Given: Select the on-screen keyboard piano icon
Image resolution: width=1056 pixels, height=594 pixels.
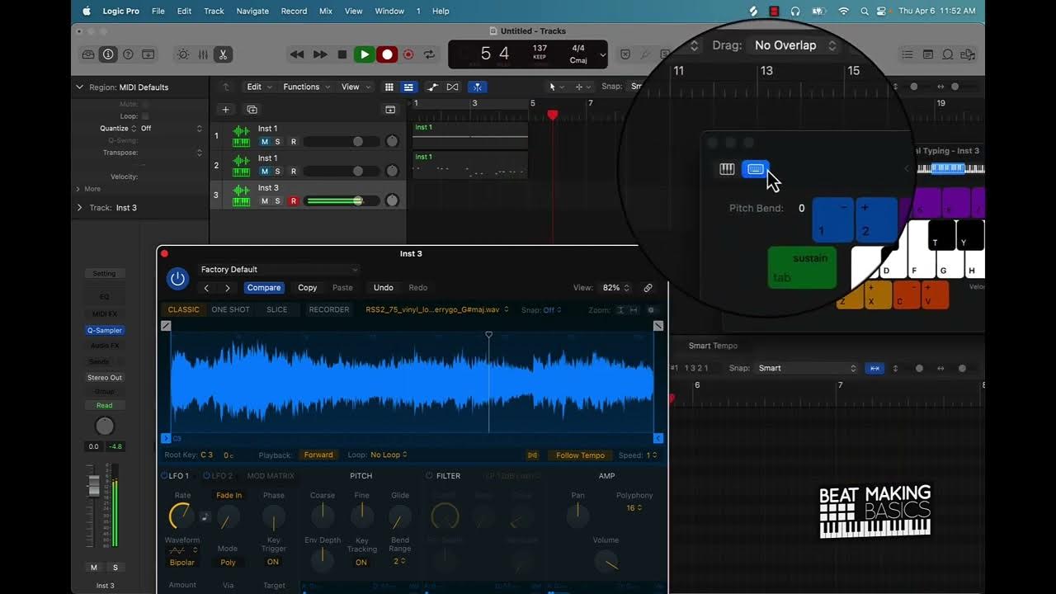Looking at the screenshot, I should pos(727,169).
